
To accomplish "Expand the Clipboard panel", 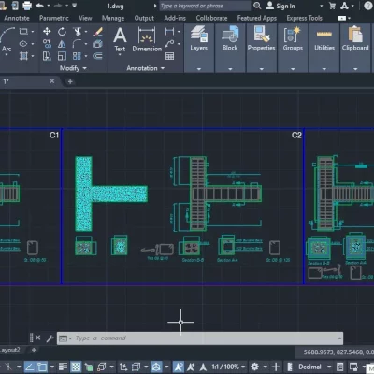I will point(355,69).
